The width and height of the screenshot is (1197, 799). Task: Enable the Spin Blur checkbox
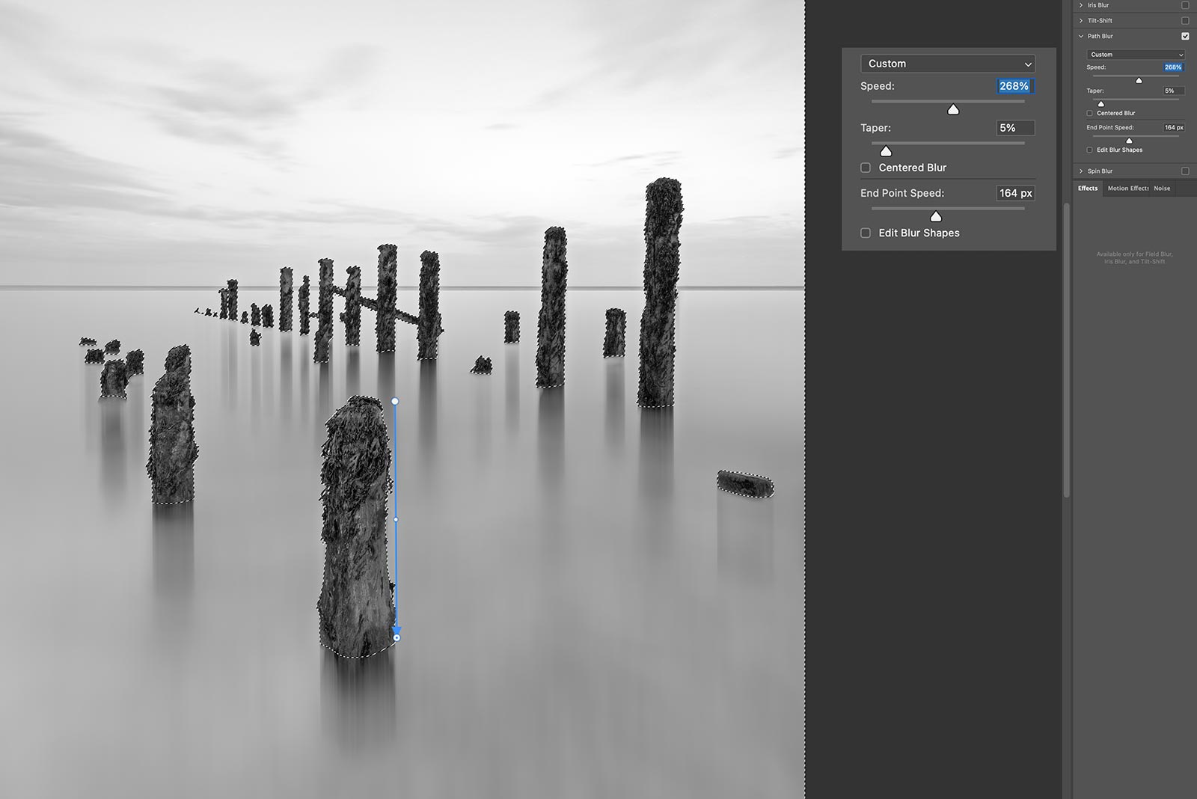pyautogui.click(x=1185, y=171)
